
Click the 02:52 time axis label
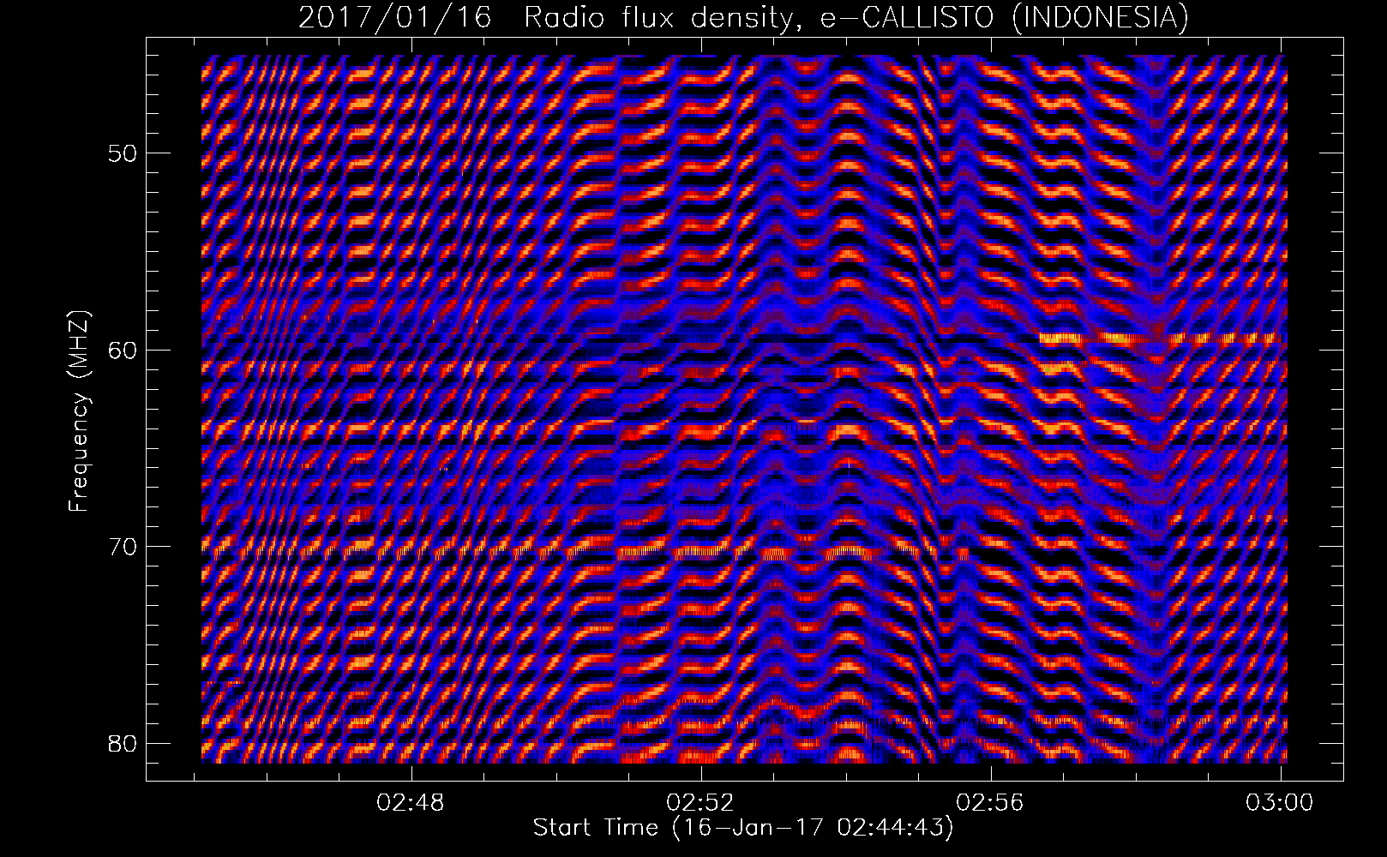[x=702, y=803]
